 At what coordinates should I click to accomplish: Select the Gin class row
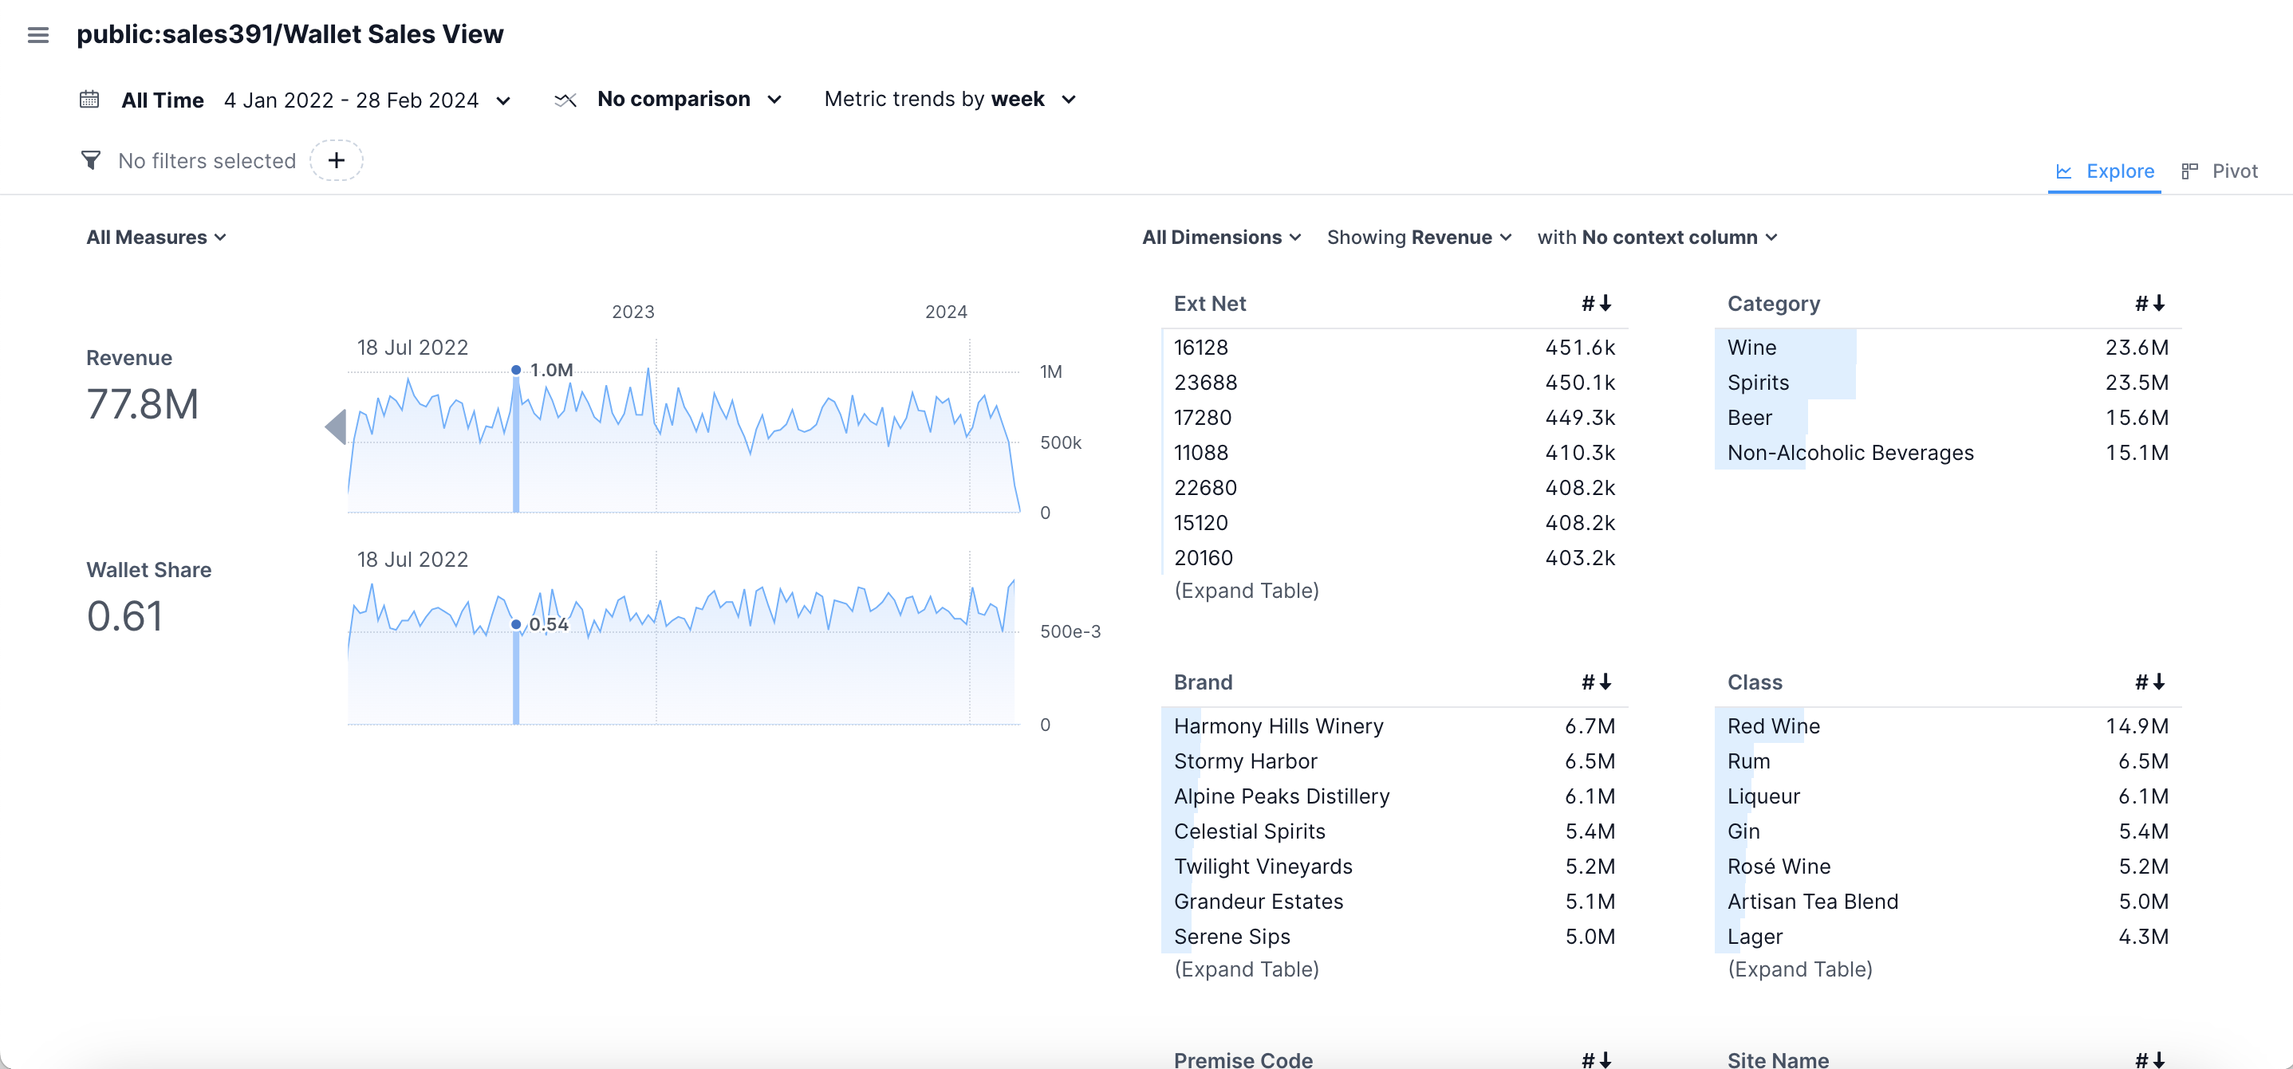point(1948,831)
